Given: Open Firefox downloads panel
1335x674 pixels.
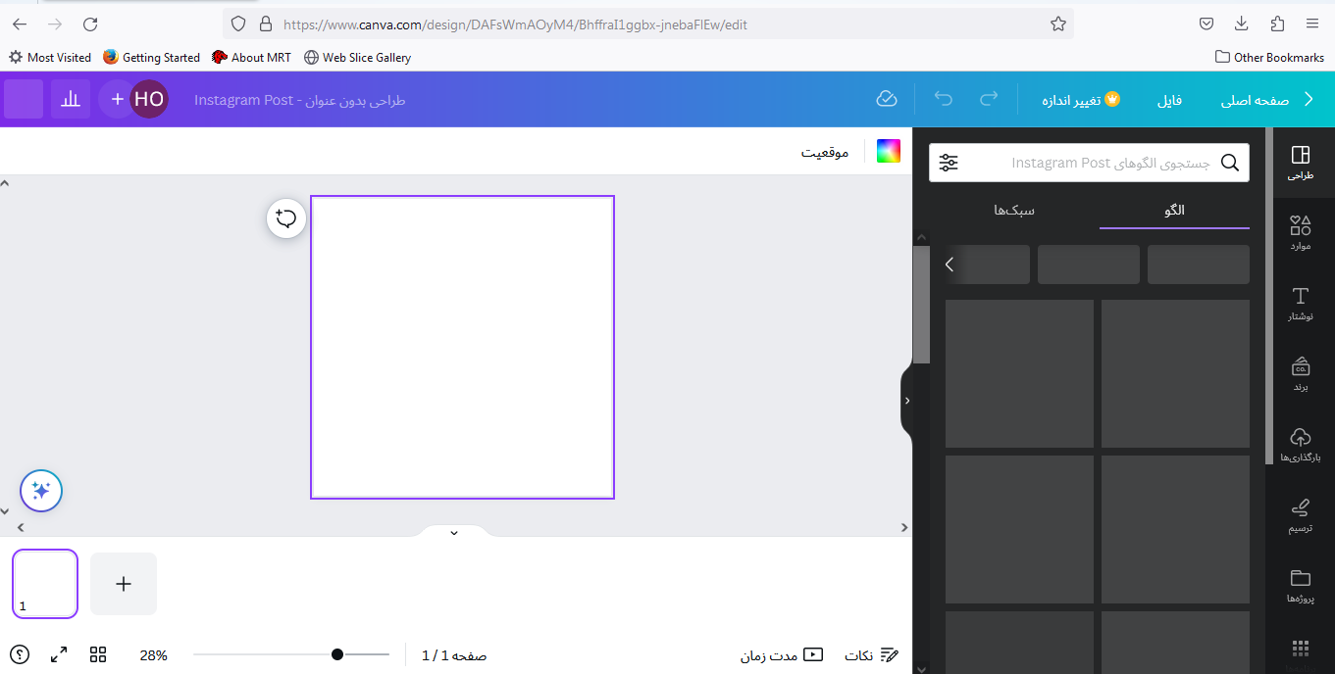Looking at the screenshot, I should 1241,24.
